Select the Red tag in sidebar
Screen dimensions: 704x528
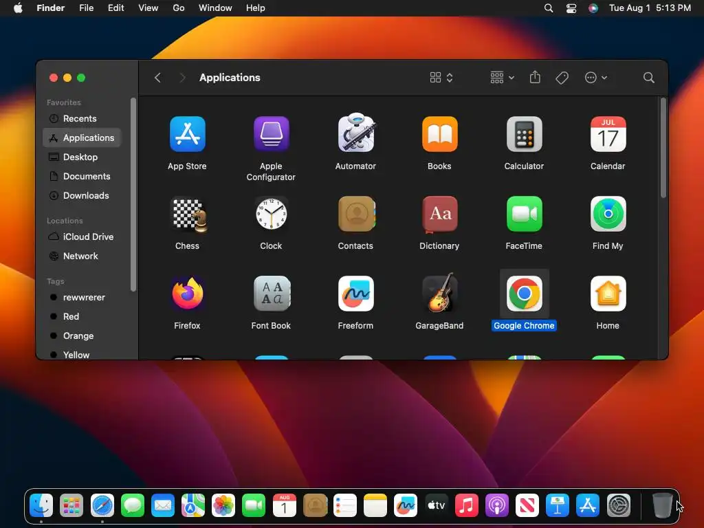[82, 316]
